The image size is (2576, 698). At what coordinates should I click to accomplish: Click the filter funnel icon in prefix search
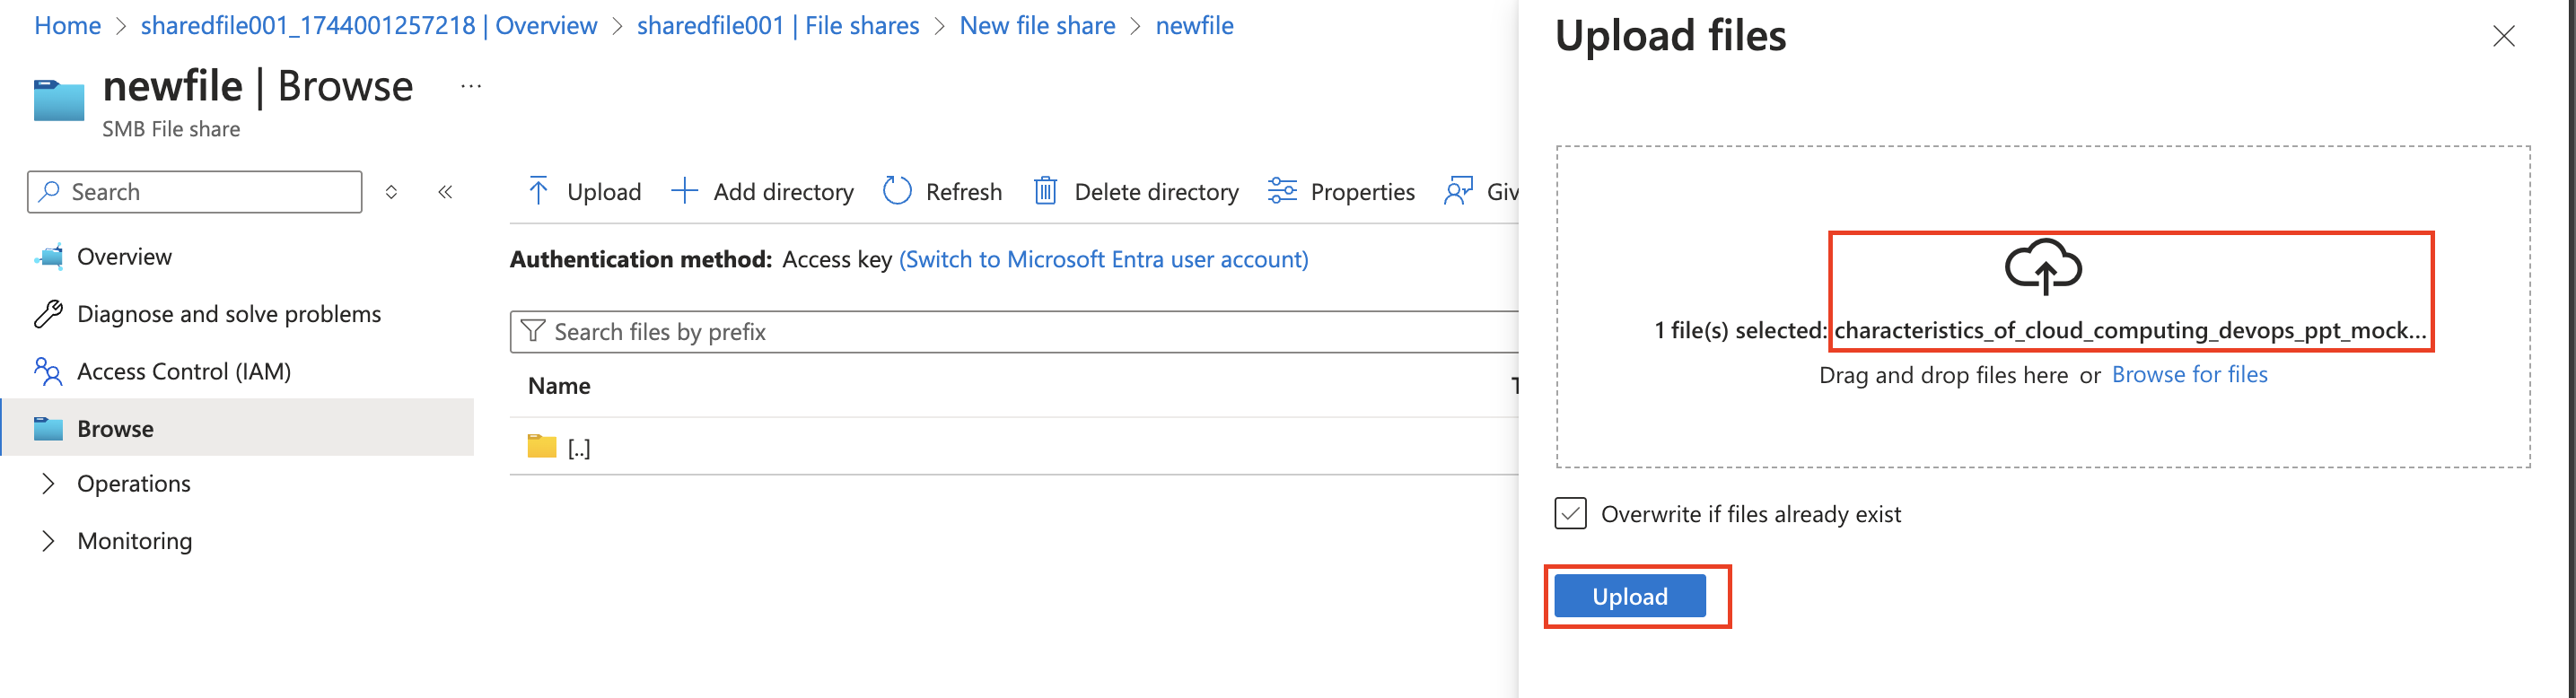(x=534, y=331)
